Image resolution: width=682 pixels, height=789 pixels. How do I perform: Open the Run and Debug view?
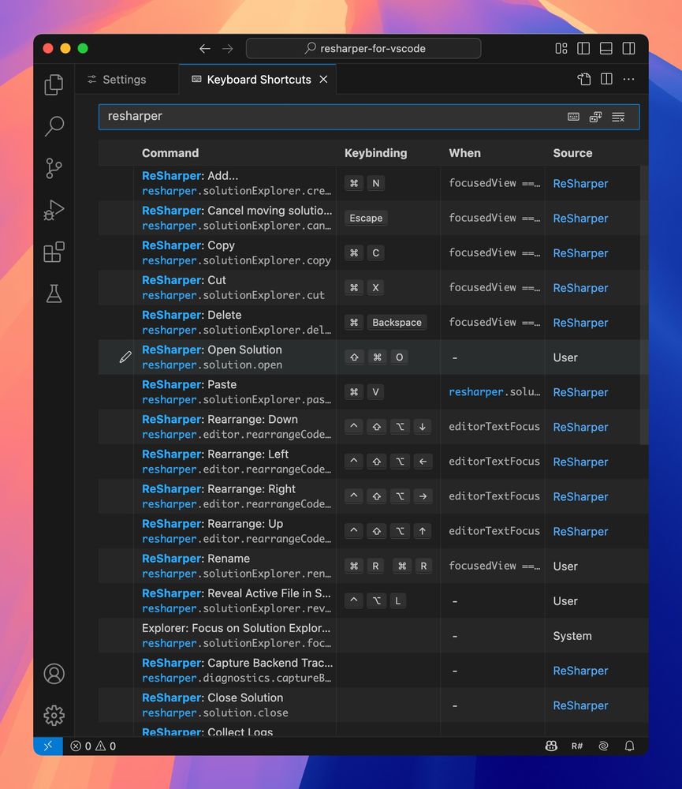coord(54,211)
